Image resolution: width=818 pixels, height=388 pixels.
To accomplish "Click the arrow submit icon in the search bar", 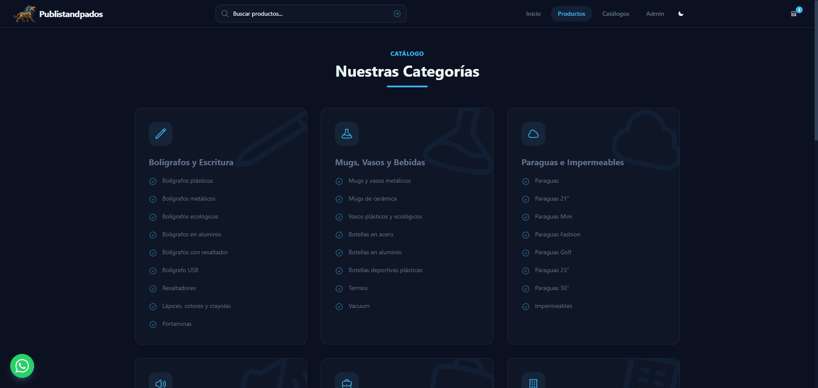I will point(397,14).
